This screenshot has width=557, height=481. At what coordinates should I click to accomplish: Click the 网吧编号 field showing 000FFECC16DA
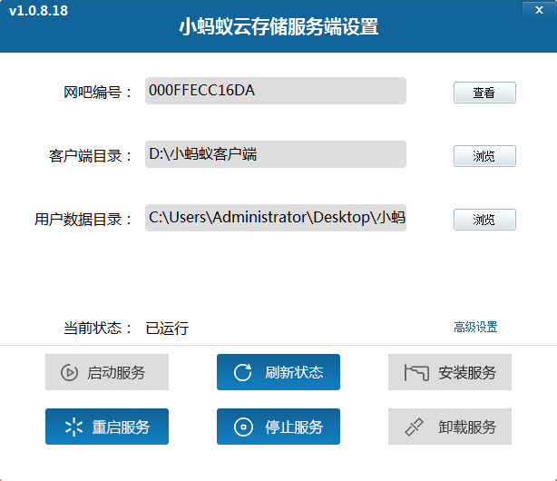coord(275,91)
